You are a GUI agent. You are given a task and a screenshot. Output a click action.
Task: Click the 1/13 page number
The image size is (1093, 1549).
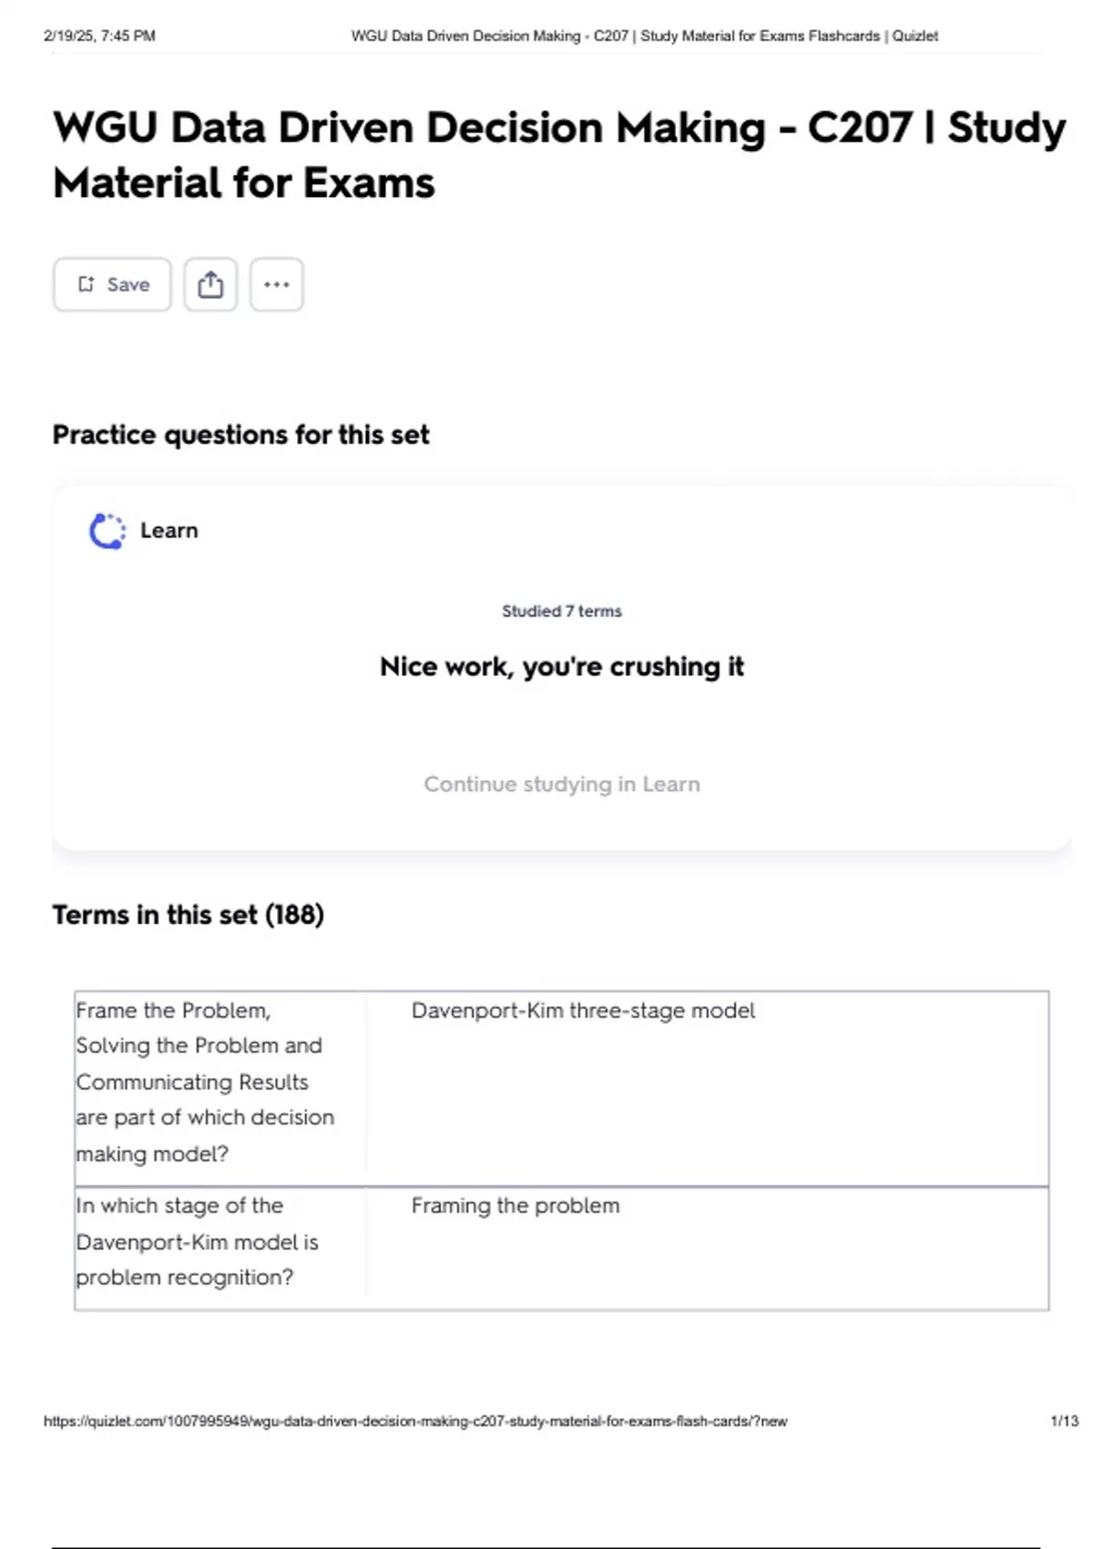pyautogui.click(x=1063, y=1421)
